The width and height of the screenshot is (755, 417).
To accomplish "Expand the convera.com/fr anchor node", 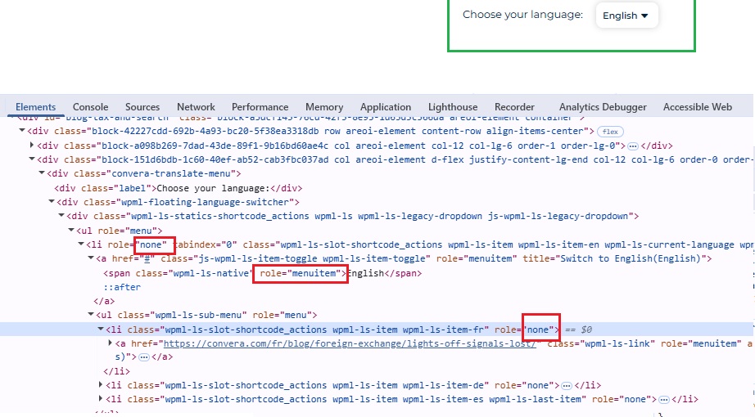I will coord(111,343).
